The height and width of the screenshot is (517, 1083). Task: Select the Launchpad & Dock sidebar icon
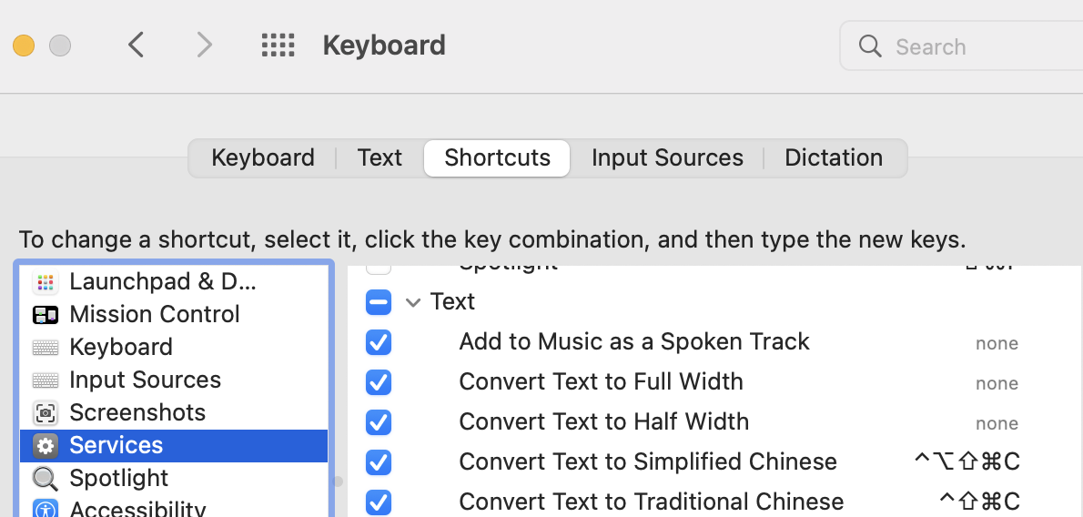(46, 282)
